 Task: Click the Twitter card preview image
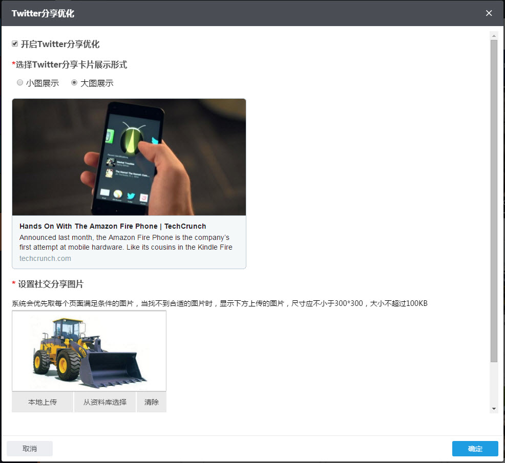(129, 157)
